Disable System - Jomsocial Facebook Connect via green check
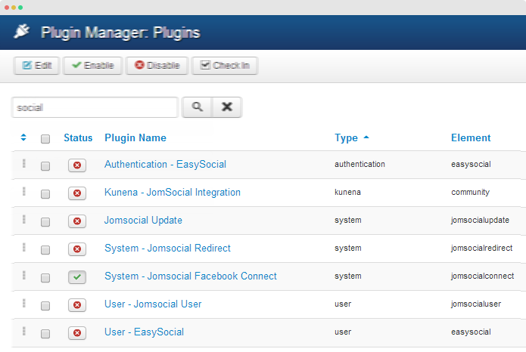This screenshot has height=352, width=526. point(77,277)
